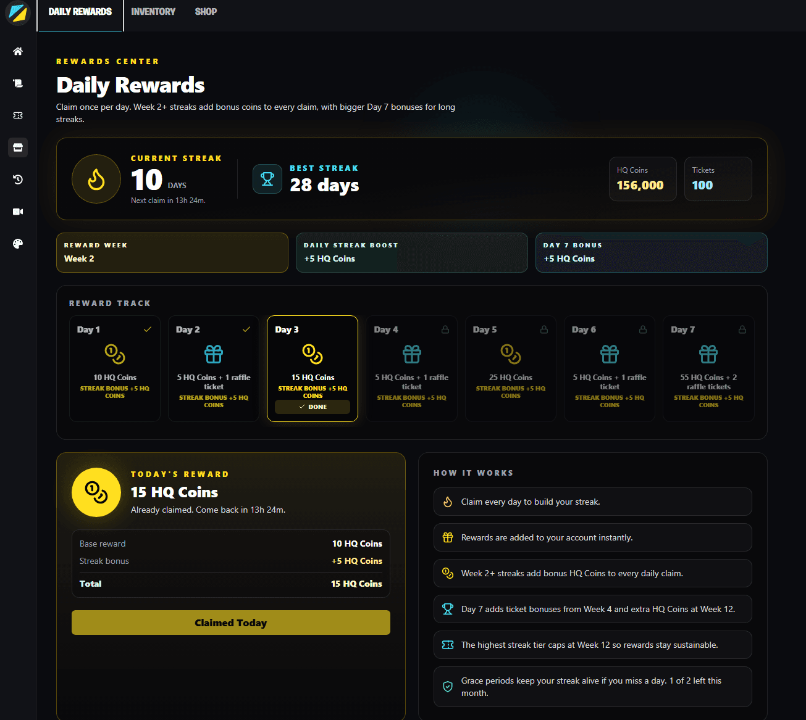Screen dimensions: 806x720
Task: Click the 'Daily Rewards' page heading
Action: (x=130, y=85)
